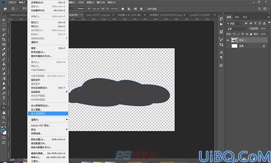Select the Eyedropper tool
This screenshot has width=271, height=163.
(x=4, y=49)
